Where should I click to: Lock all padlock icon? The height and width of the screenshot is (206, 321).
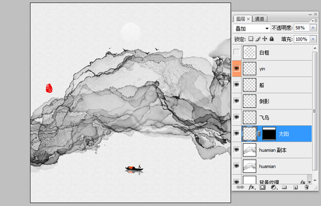pyautogui.click(x=272, y=38)
